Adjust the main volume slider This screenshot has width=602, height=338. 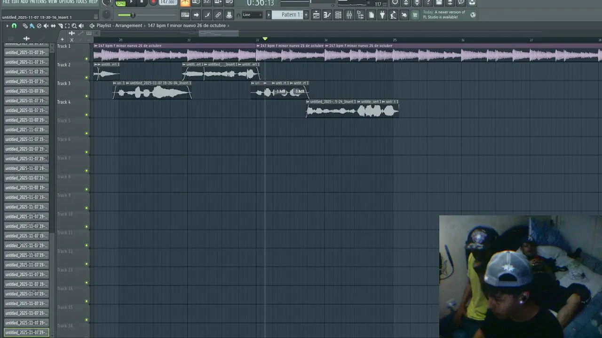tap(133, 15)
